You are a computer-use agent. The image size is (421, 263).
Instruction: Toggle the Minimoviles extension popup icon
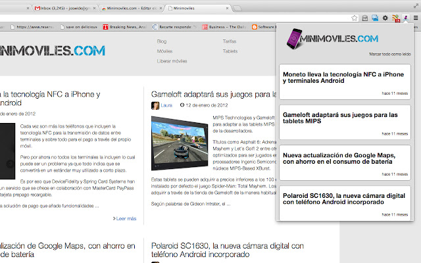[406, 18]
